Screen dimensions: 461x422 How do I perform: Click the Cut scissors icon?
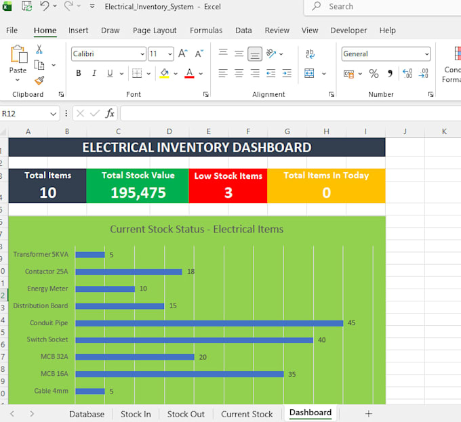(x=39, y=49)
